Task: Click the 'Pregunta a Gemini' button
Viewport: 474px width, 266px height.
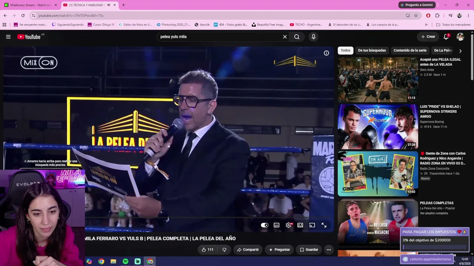Action: [x=417, y=5]
